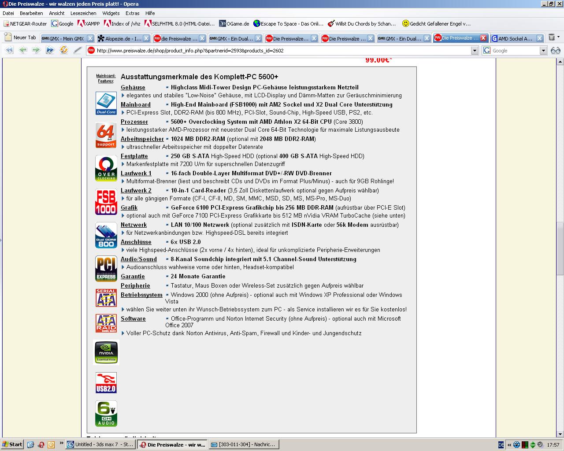Viewport: 564px width, 451px height.
Task: Click the green Back arrow
Action: coord(23,50)
